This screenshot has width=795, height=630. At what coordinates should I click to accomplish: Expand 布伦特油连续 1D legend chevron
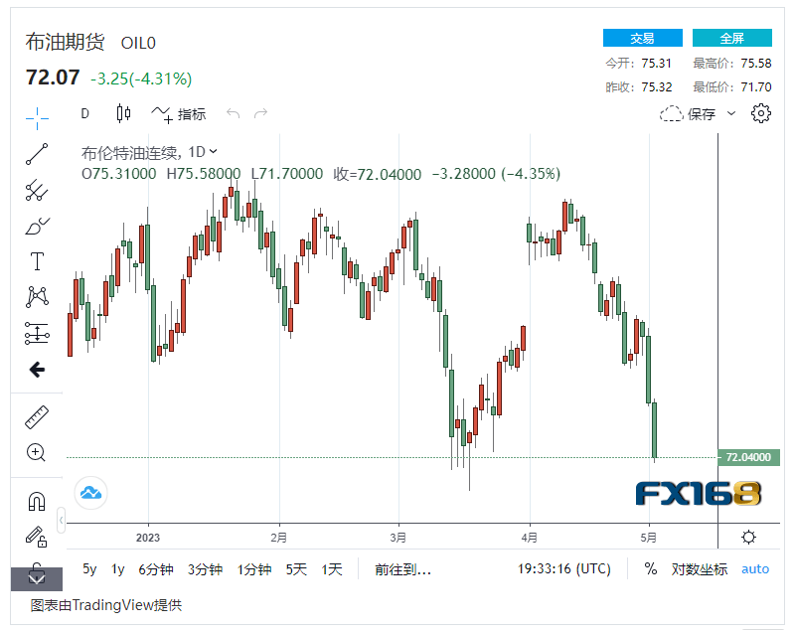pos(214,152)
